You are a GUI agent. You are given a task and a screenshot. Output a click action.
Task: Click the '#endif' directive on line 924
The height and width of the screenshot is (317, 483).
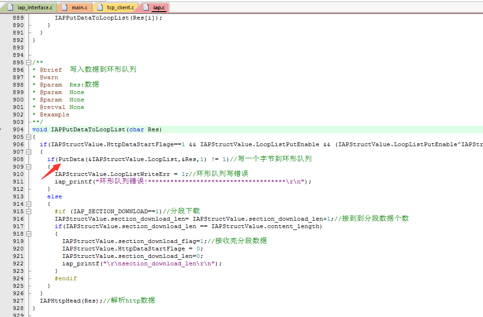point(66,278)
